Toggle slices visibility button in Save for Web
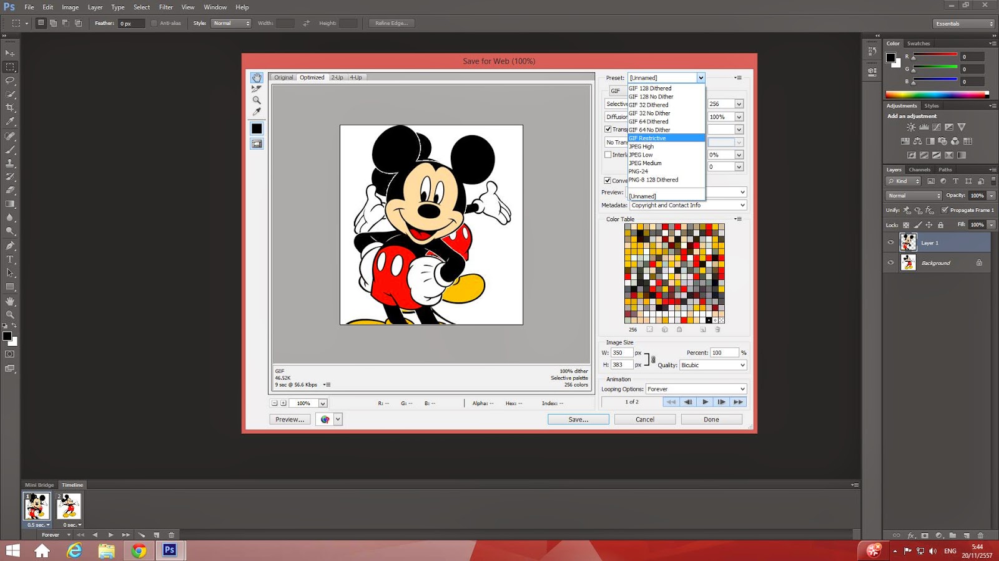 tap(257, 144)
